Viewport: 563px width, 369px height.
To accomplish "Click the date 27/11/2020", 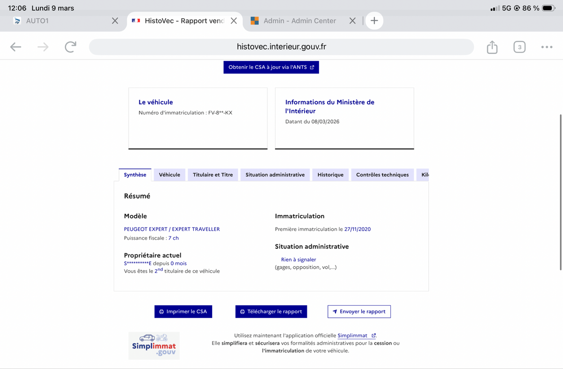I will point(358,229).
